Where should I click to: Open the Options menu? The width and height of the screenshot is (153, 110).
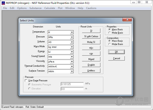click(22, 8)
